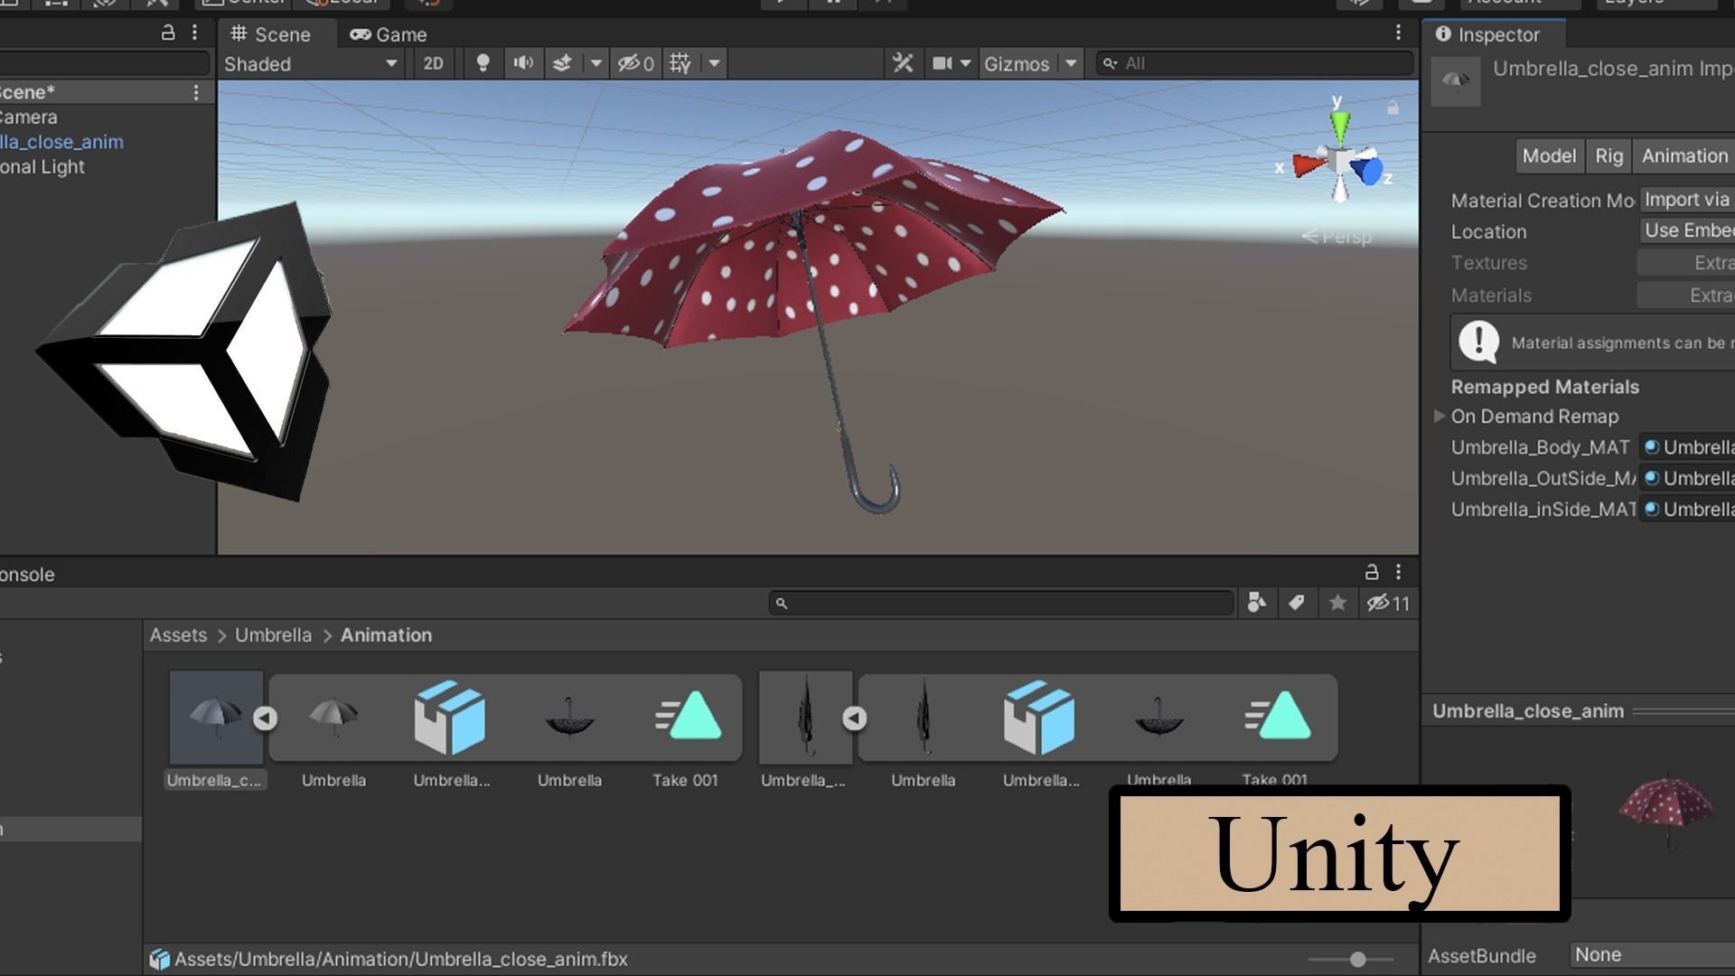Viewport: 1735px width, 976px height.
Task: Open scene camera dropdown arrow
Action: 965,63
